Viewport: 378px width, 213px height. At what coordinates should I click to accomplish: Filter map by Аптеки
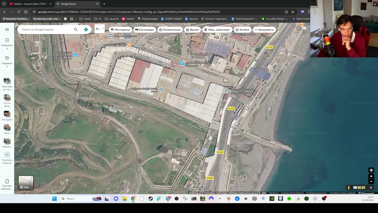click(242, 30)
